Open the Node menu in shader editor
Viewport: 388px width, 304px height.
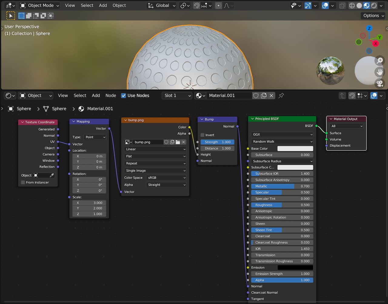point(111,96)
